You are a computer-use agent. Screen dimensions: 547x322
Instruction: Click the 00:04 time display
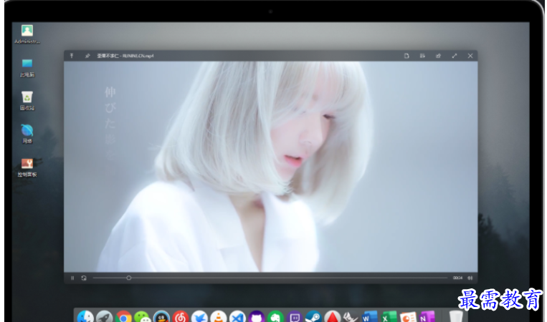pyautogui.click(x=457, y=278)
